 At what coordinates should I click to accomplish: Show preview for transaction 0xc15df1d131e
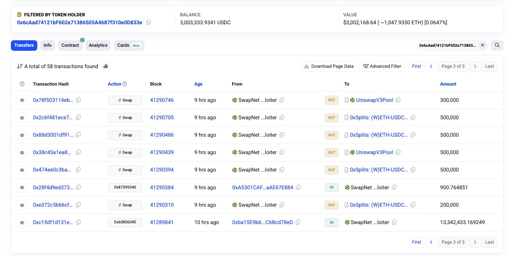(x=22, y=222)
